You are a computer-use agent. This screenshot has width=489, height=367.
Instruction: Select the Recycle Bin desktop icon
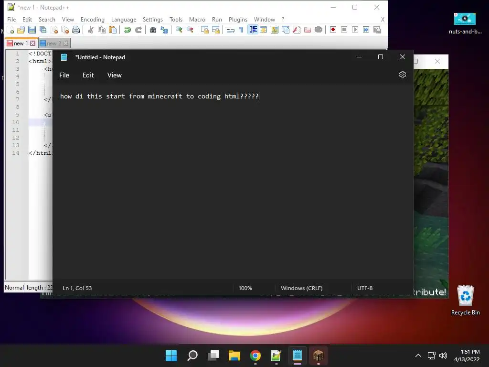[x=465, y=301]
